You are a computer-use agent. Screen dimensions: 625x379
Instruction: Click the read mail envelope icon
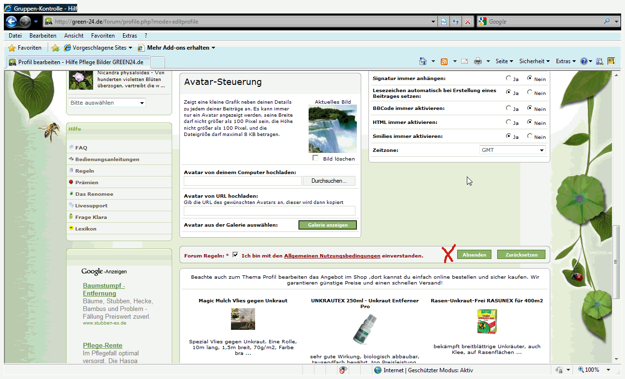tap(464, 61)
